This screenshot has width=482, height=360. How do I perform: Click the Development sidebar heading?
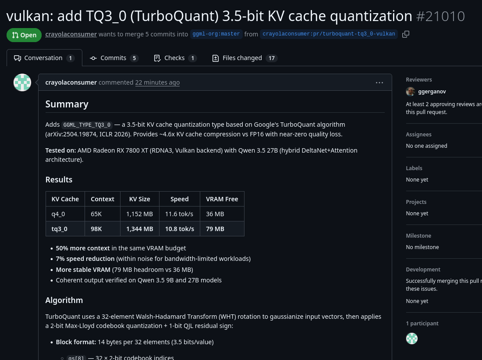click(423, 270)
